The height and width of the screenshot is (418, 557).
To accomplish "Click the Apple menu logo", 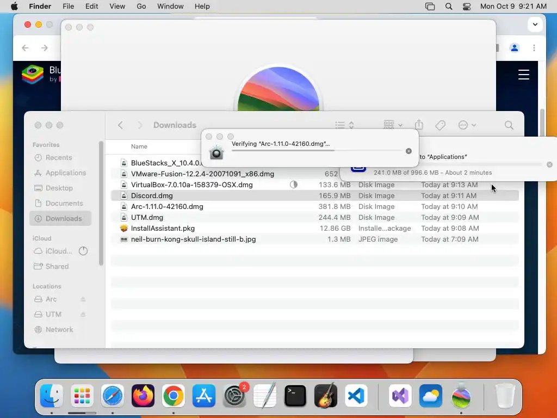I will coord(15,7).
